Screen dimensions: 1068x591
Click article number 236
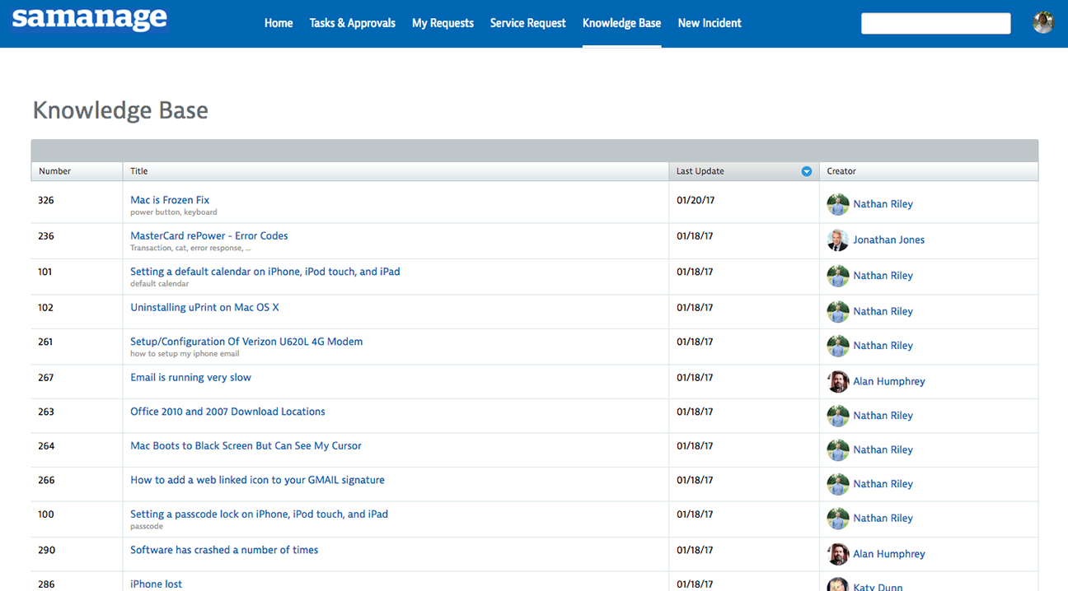[46, 236]
